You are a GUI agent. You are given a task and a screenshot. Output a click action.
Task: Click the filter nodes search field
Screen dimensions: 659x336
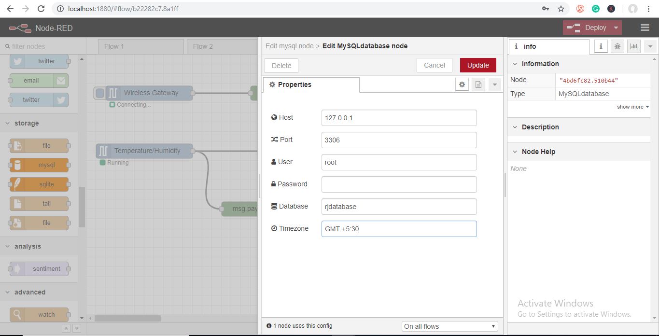pos(42,46)
